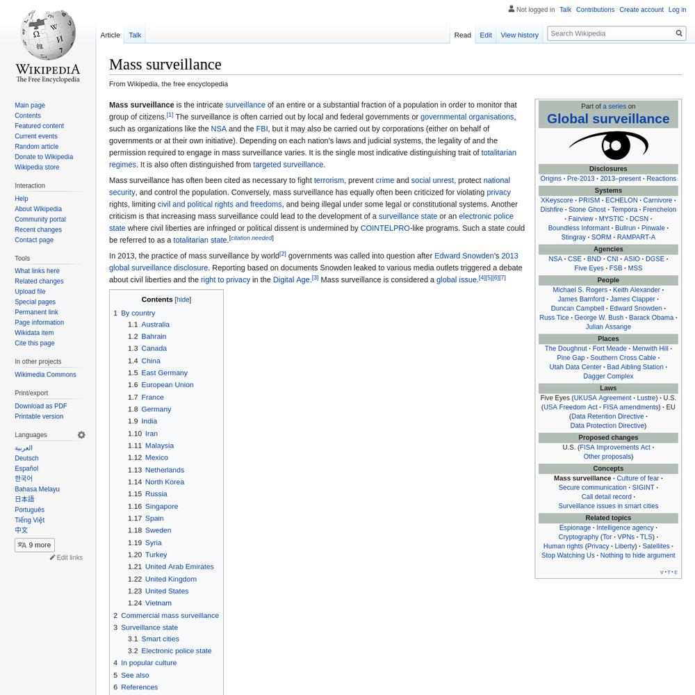The image size is (695, 695).
Task: Open Recent changes link
Action: (x=38, y=229)
